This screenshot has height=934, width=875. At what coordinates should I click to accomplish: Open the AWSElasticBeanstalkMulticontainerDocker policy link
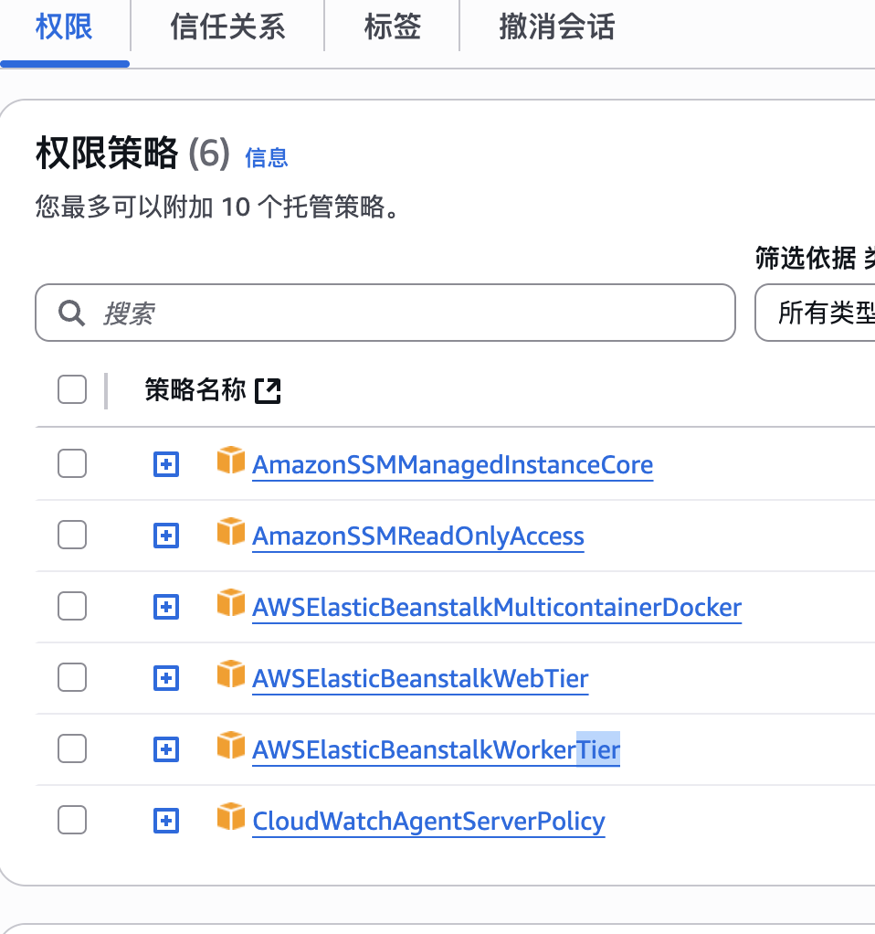(497, 608)
